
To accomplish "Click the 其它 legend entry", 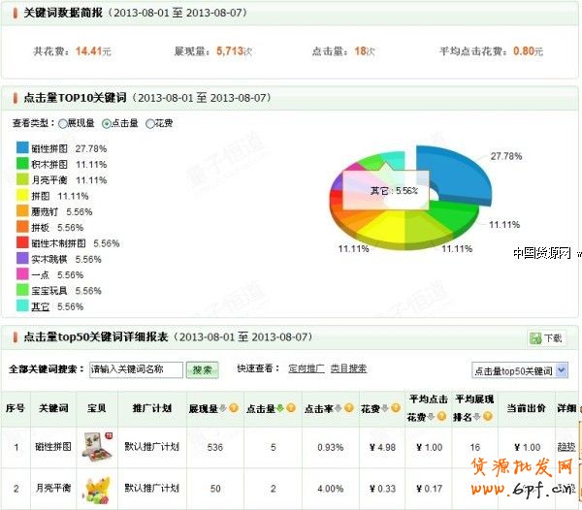I will coord(43,306).
